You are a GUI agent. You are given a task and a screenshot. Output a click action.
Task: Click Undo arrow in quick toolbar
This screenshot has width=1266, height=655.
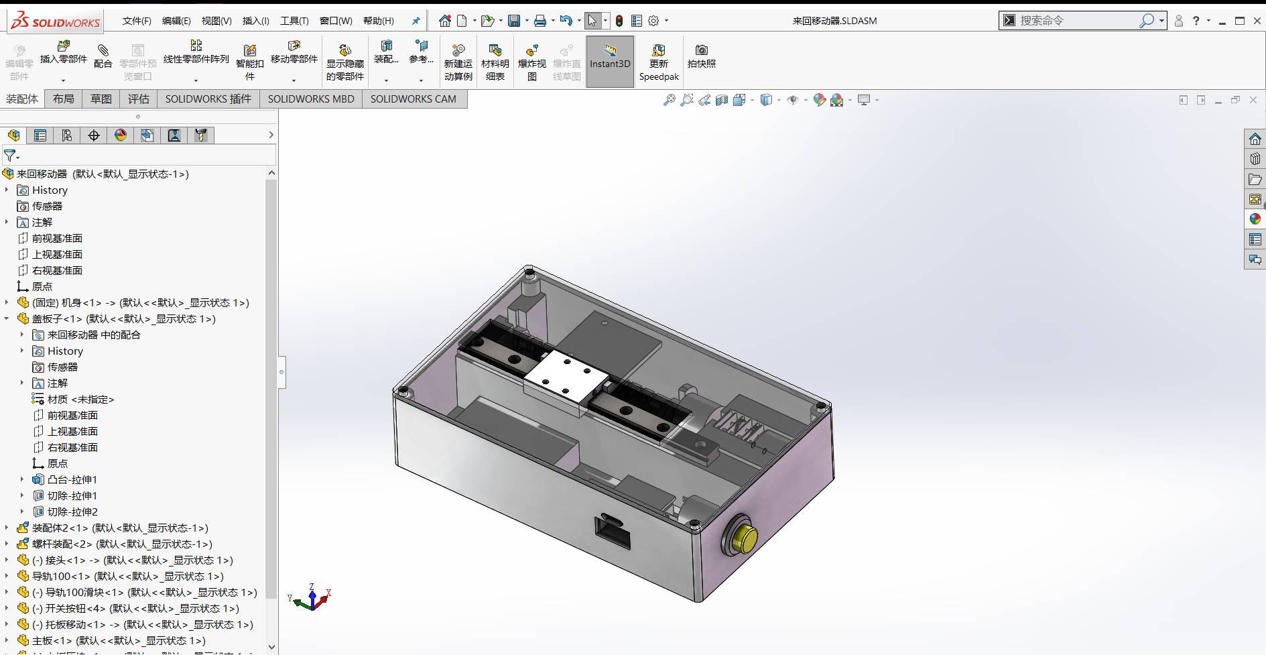click(566, 21)
